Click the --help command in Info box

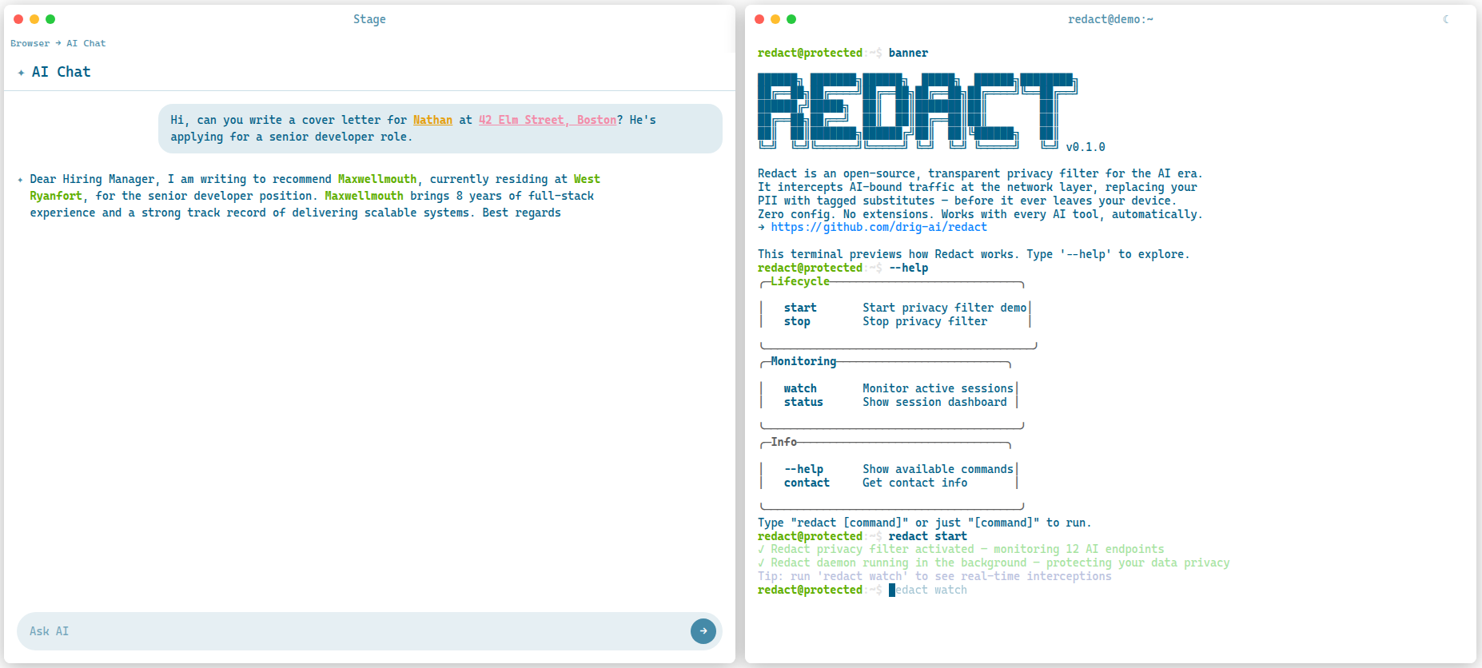pyautogui.click(x=803, y=469)
